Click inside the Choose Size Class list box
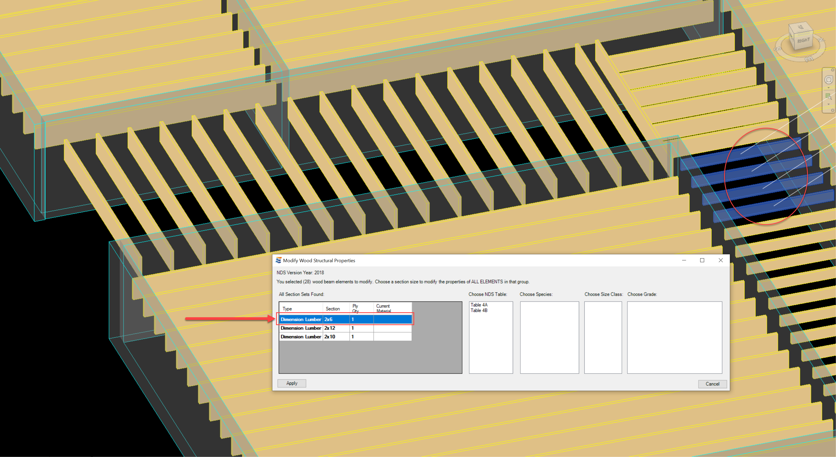836x457 pixels. tap(603, 337)
